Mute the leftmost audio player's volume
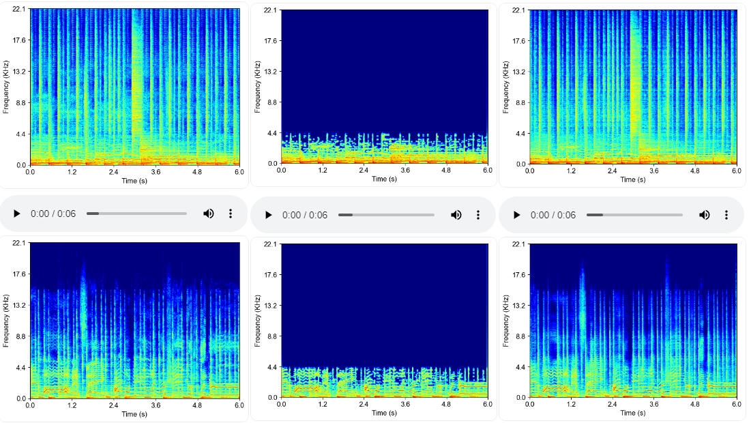751x423 pixels. (x=208, y=214)
